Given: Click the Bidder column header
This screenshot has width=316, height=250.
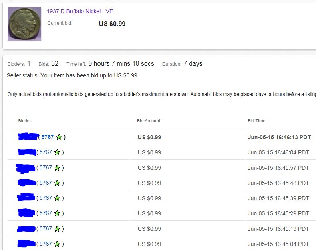Looking at the screenshot, I should tap(25, 120).
